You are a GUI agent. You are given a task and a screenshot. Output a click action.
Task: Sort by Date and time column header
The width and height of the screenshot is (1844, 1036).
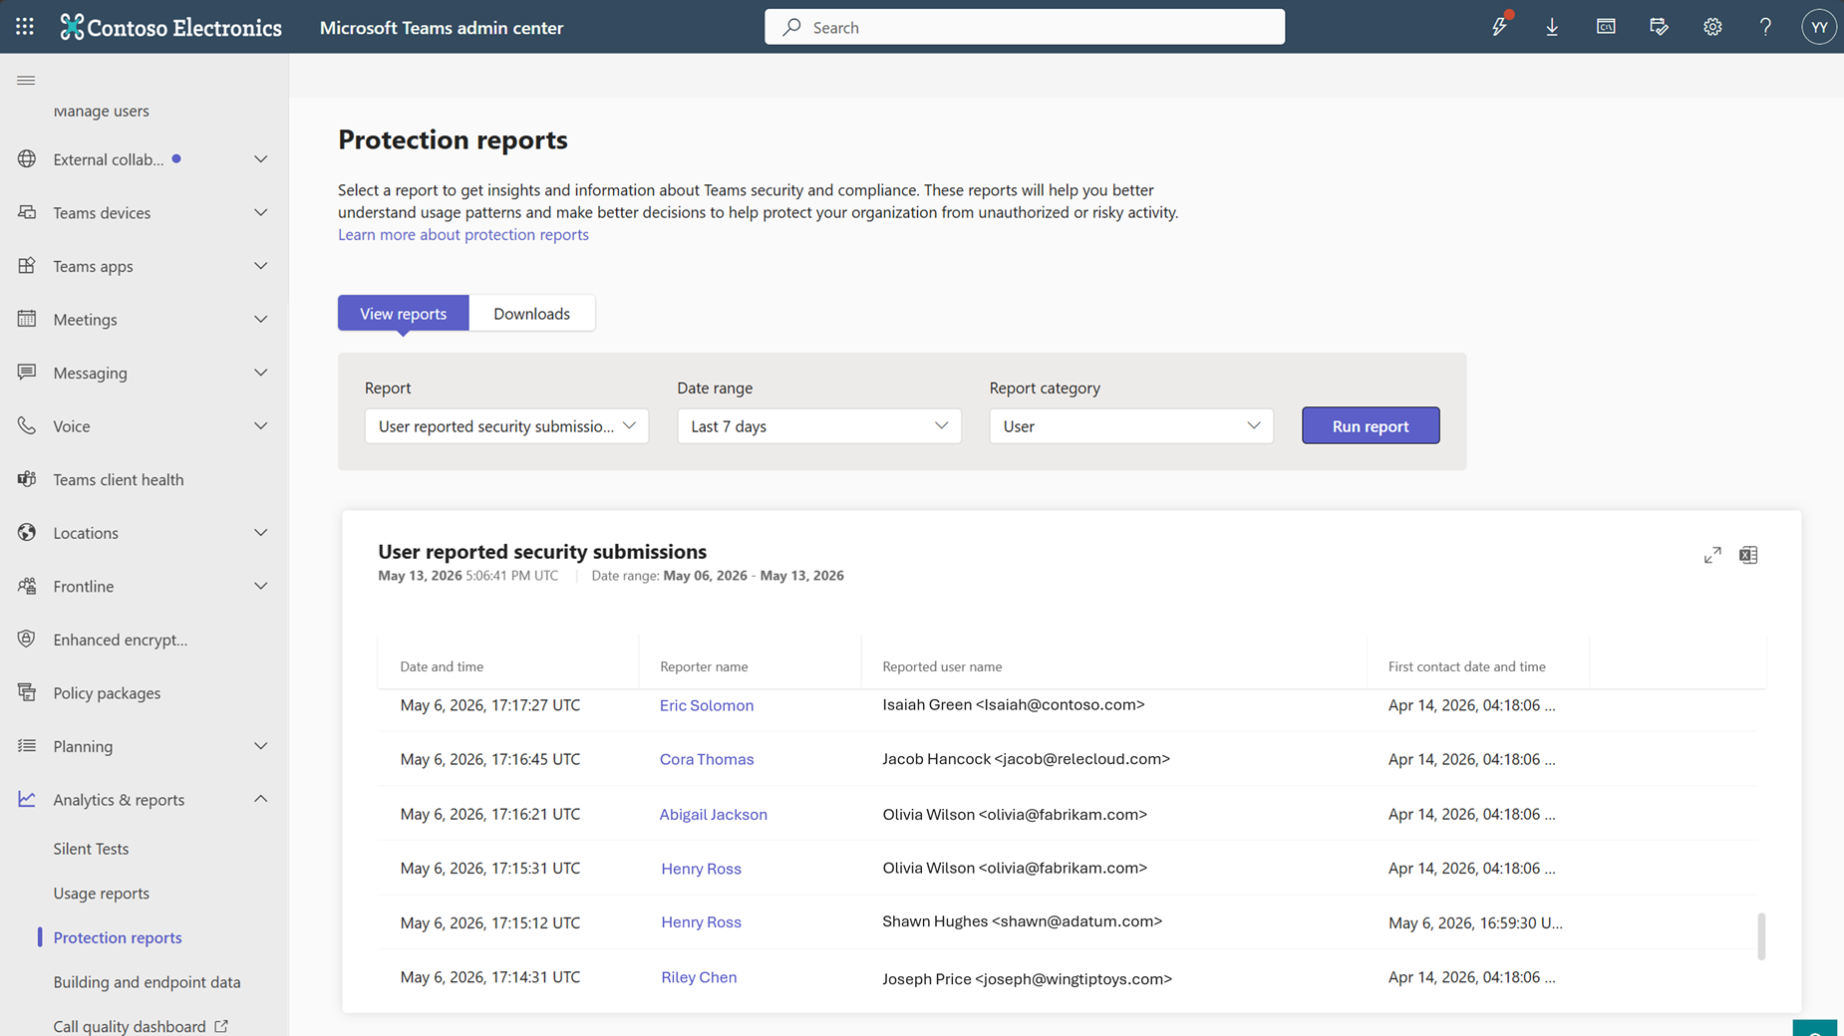point(442,666)
